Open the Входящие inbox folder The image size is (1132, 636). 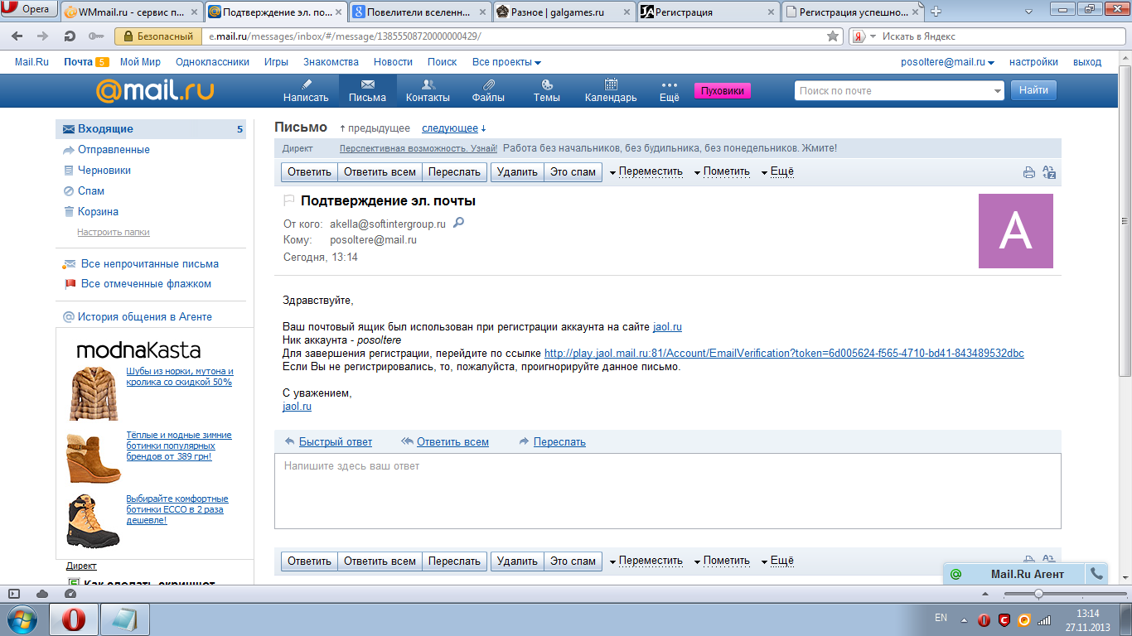[x=151, y=129]
